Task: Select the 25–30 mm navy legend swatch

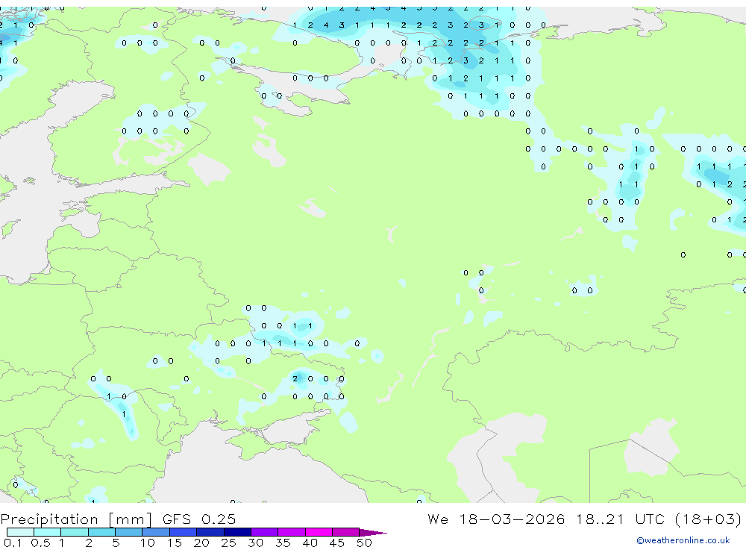Action: click(x=237, y=532)
